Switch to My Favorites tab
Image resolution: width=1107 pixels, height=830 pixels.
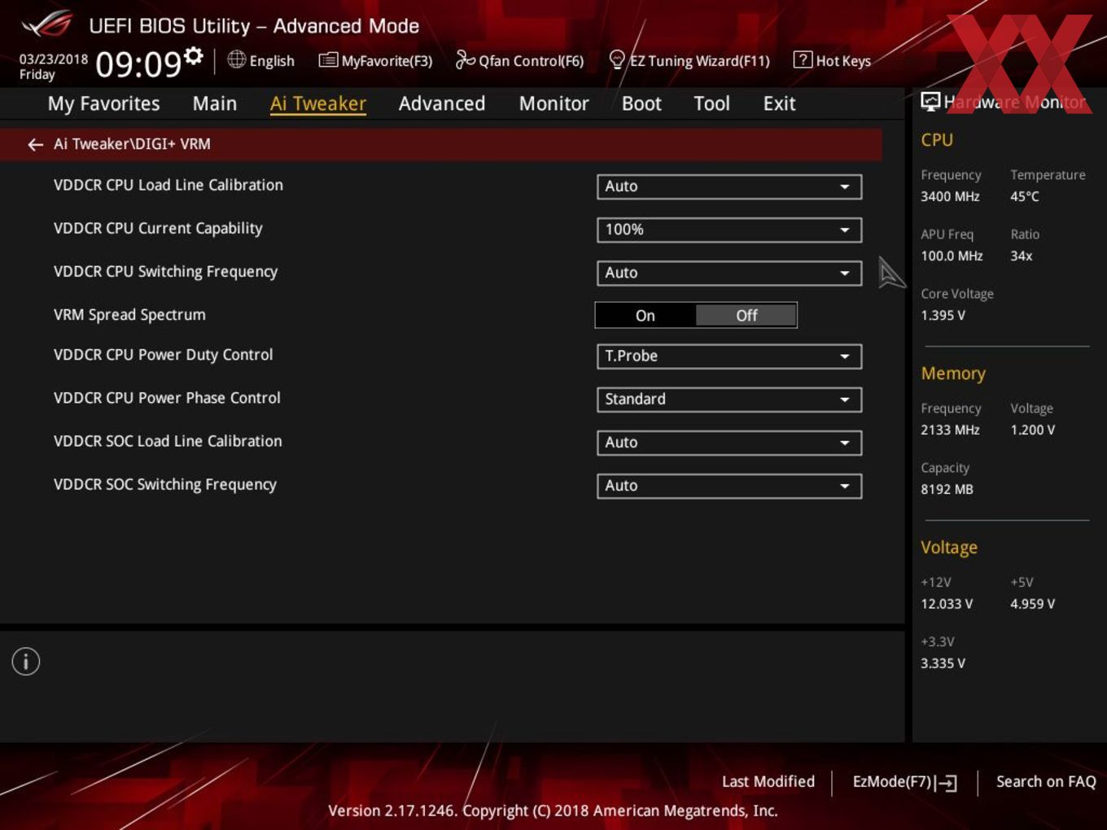tap(103, 103)
